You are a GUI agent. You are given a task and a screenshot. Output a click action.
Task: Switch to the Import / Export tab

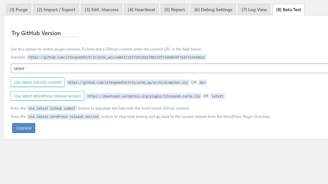tap(56, 10)
